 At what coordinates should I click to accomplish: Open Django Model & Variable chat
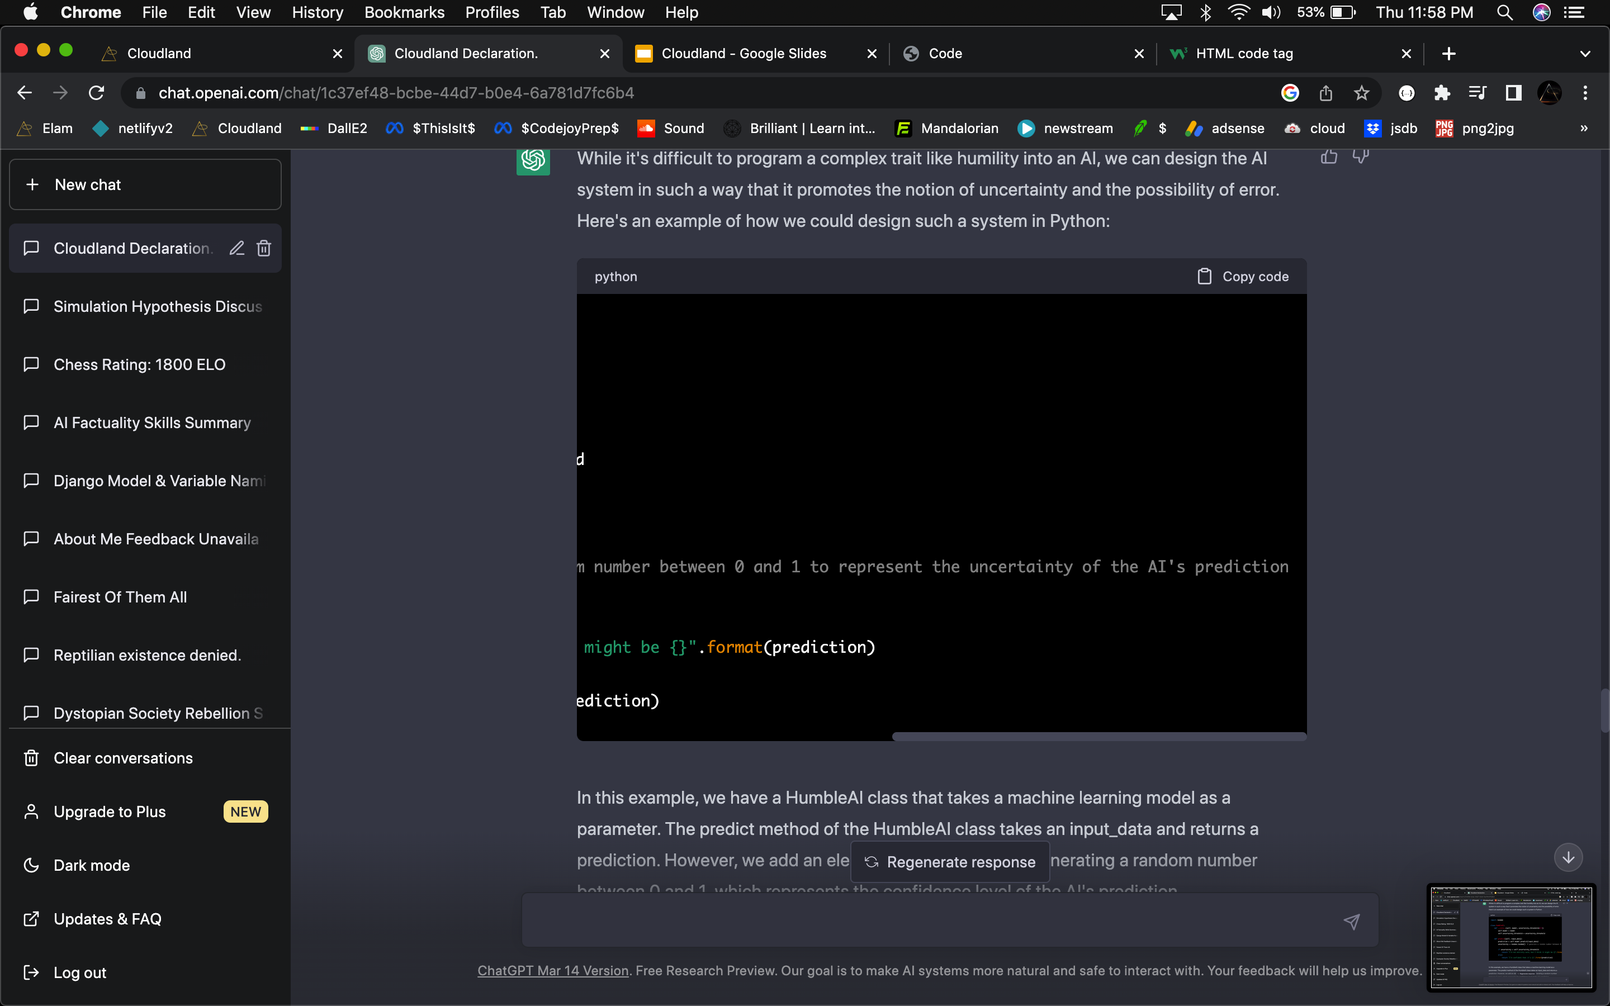pos(145,481)
